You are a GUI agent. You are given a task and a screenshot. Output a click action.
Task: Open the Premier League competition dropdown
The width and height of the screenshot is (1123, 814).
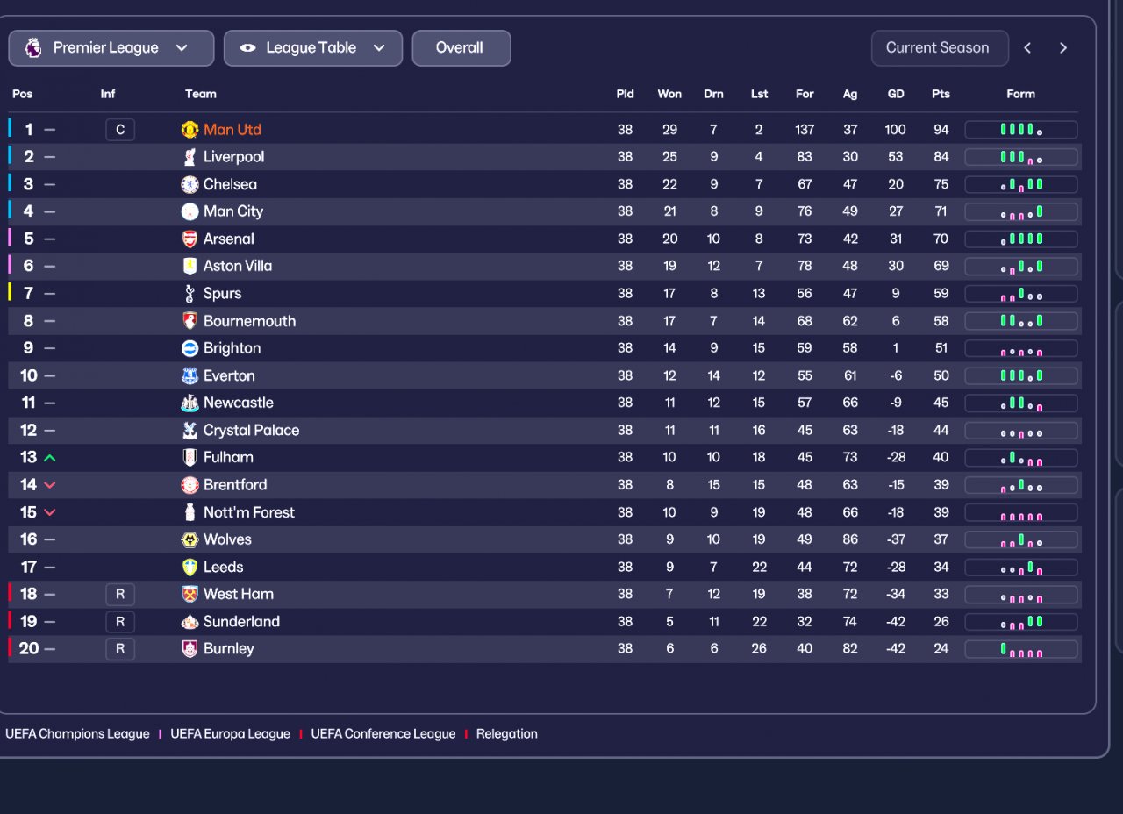(x=111, y=48)
